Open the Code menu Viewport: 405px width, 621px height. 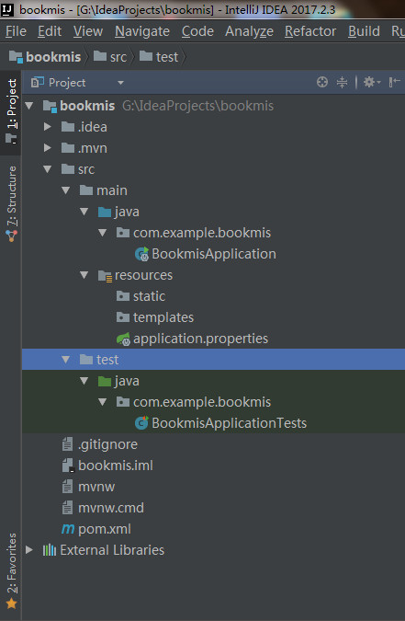click(197, 31)
